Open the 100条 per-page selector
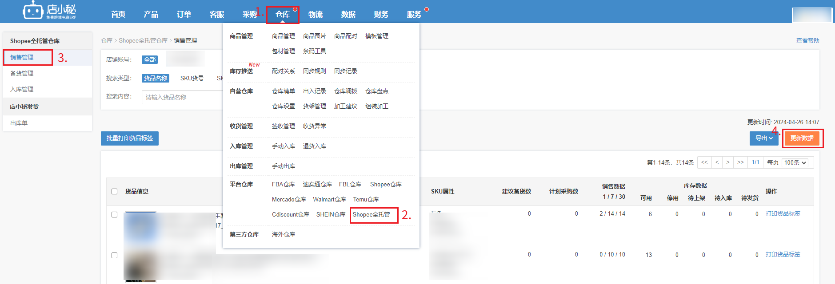The height and width of the screenshot is (284, 835). [x=795, y=163]
